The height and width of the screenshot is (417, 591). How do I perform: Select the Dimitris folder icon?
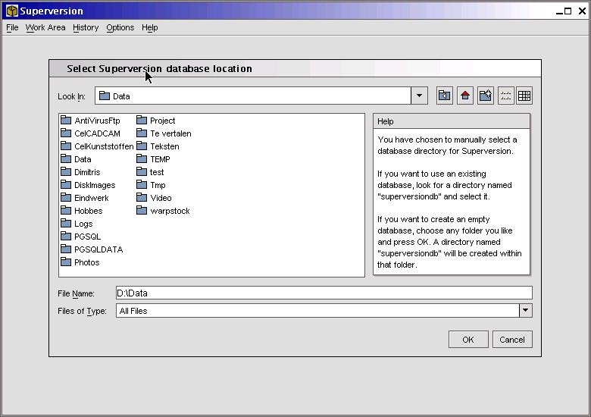pos(66,172)
